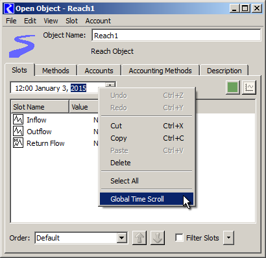Open the View menu
The image size is (266, 258).
[51, 21]
